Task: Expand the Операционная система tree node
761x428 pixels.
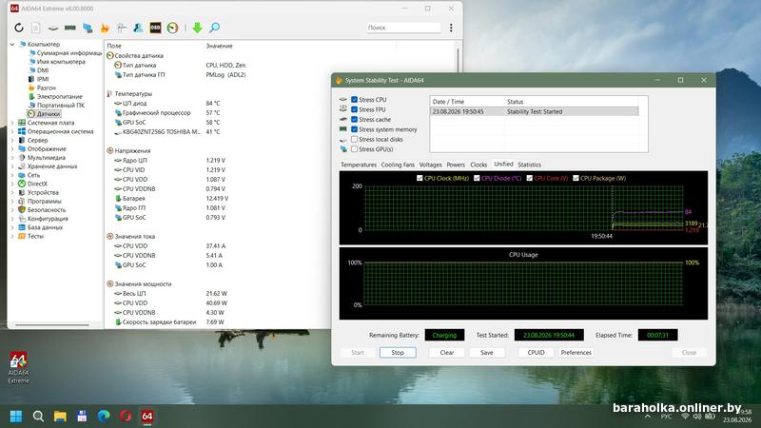Action: (x=12, y=131)
